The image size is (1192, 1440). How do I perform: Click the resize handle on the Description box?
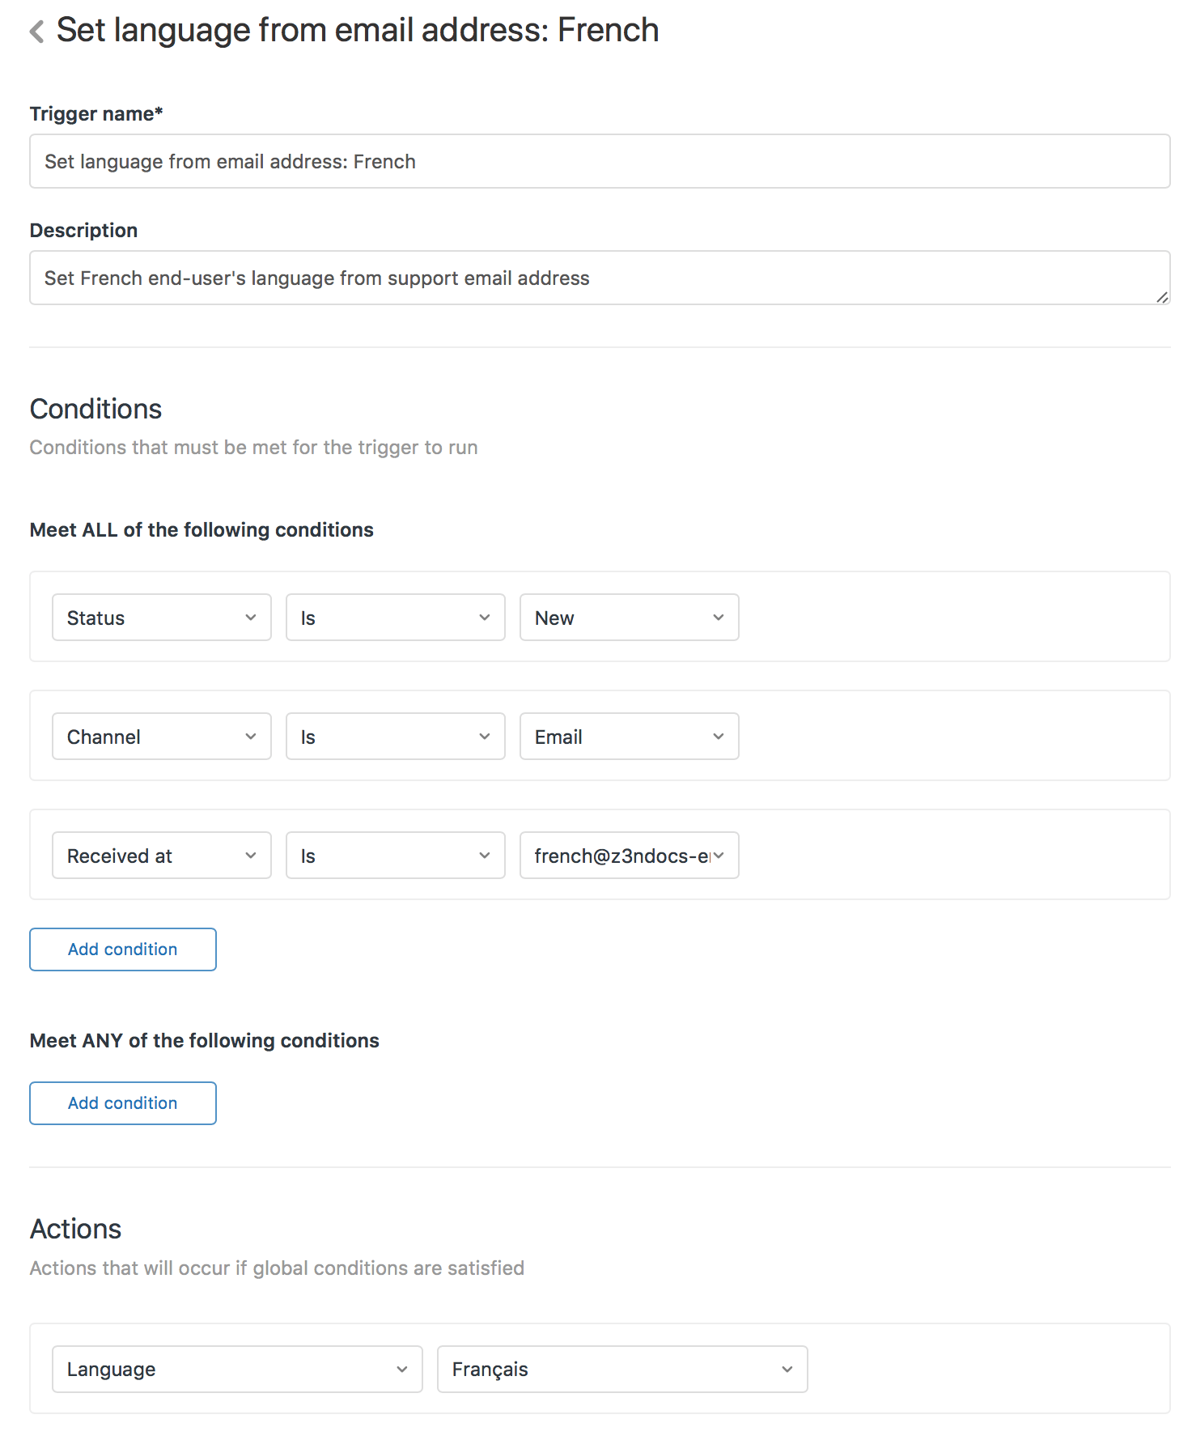point(1163,297)
